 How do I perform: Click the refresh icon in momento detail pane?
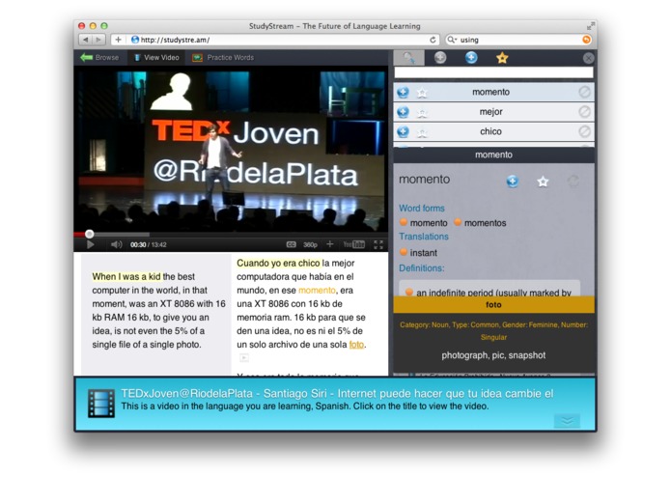coord(573,181)
